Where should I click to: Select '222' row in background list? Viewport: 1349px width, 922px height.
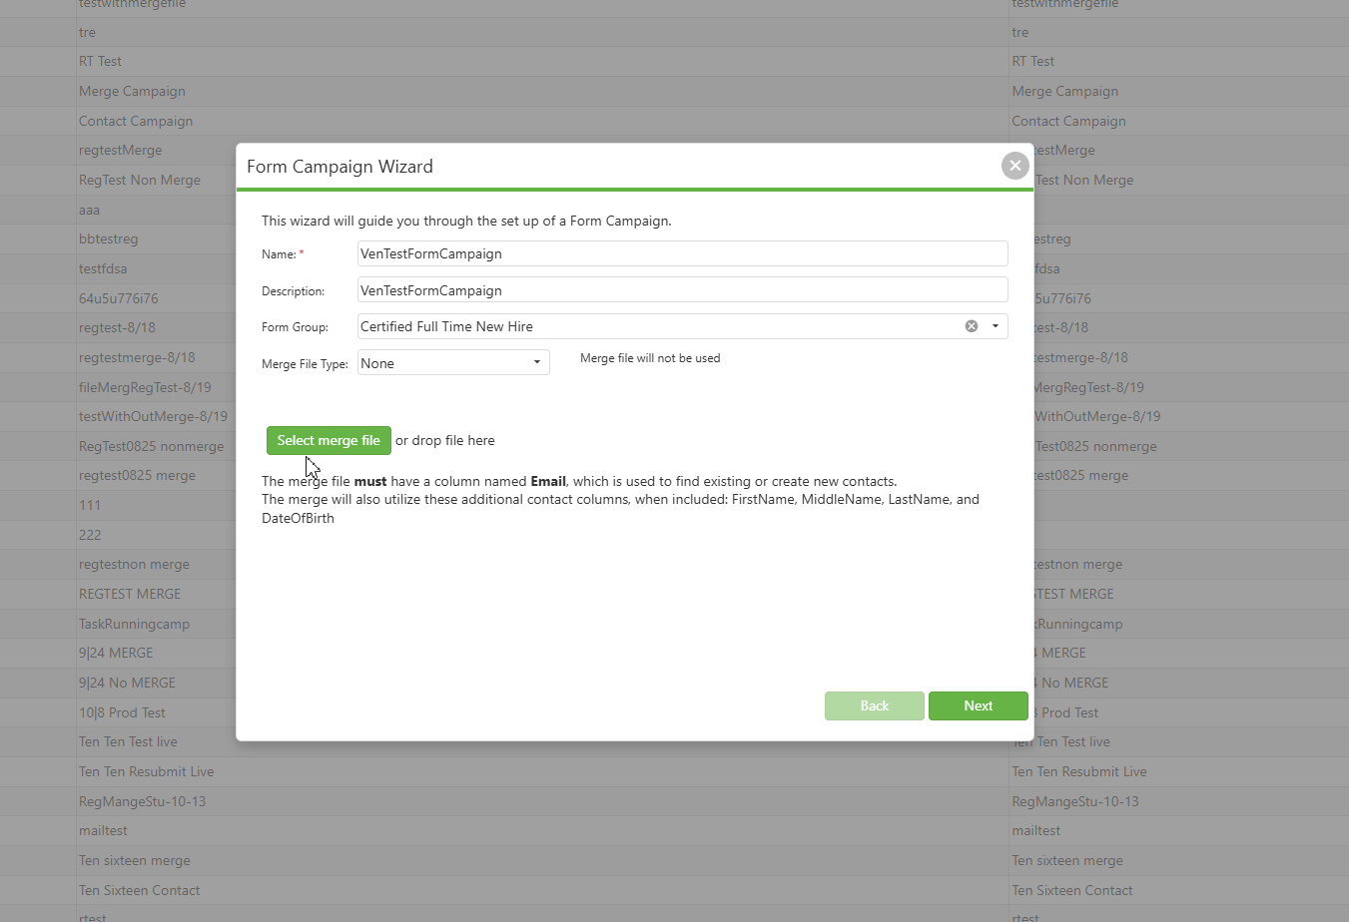click(x=90, y=535)
